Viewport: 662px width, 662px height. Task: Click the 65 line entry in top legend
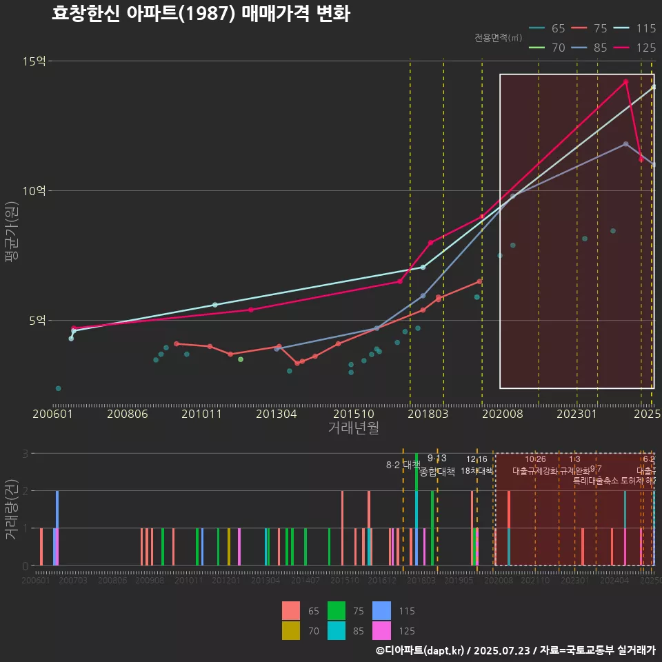click(x=547, y=28)
